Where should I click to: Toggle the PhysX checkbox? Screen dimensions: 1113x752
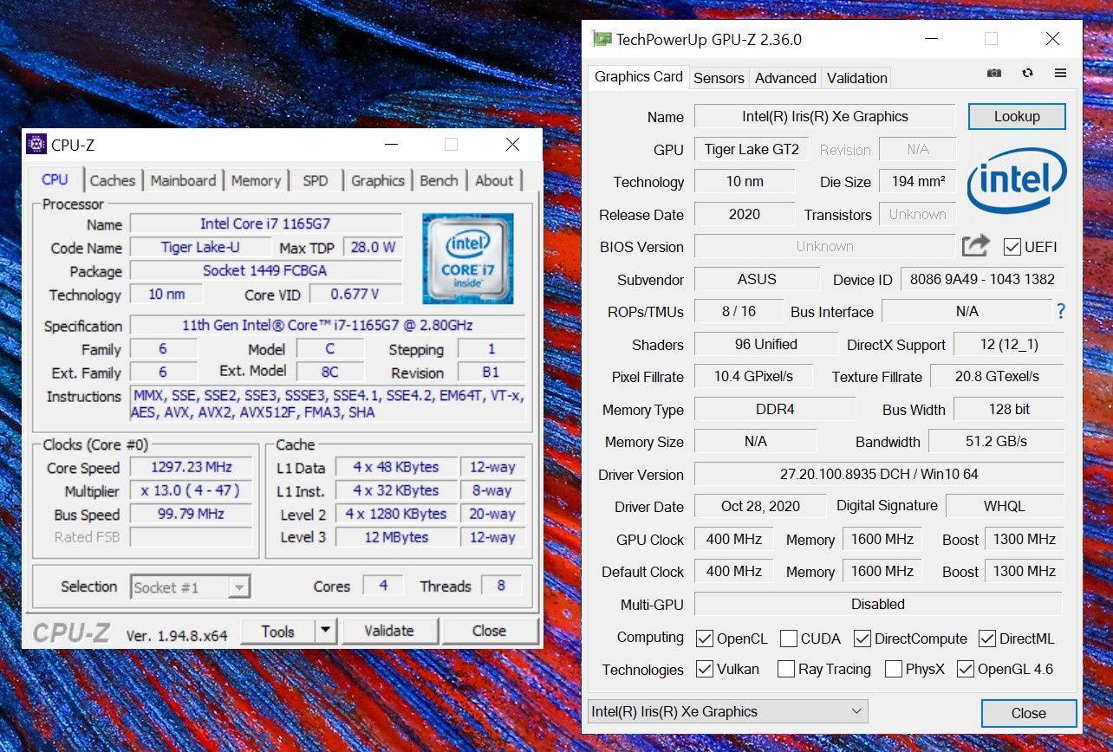click(x=894, y=670)
